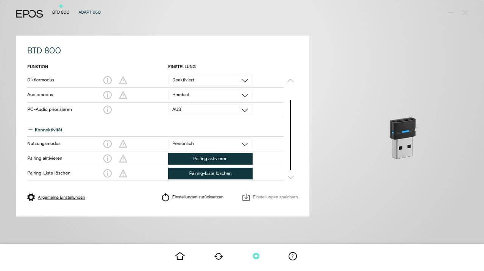
Task: Open the Nutzungsmodus dropdown showing Persönlich
Action: click(x=210, y=144)
